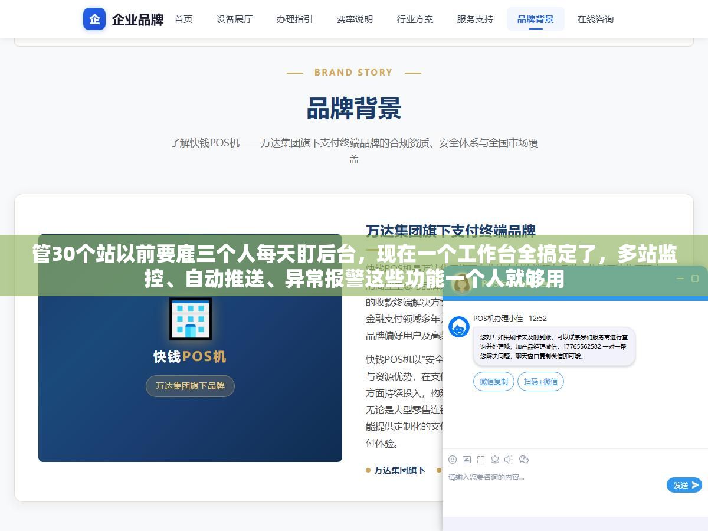Image resolution: width=708 pixels, height=531 pixels.
Task: Click the blue 企 brand logo icon
Action: pyautogui.click(x=94, y=19)
